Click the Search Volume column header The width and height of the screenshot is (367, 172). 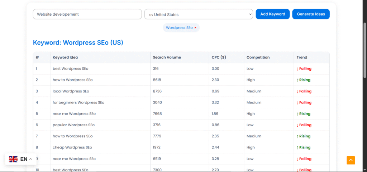pos(167,57)
